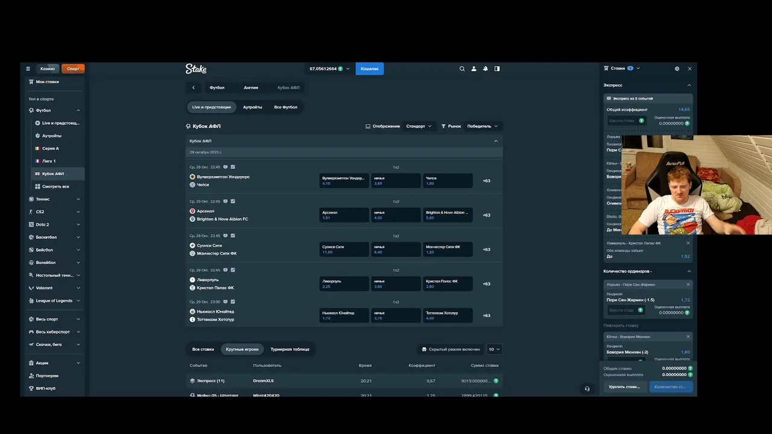Toggle Скрытый режим включен

(450, 349)
